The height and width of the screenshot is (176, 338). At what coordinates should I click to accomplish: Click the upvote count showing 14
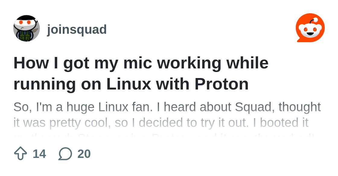pos(39,154)
